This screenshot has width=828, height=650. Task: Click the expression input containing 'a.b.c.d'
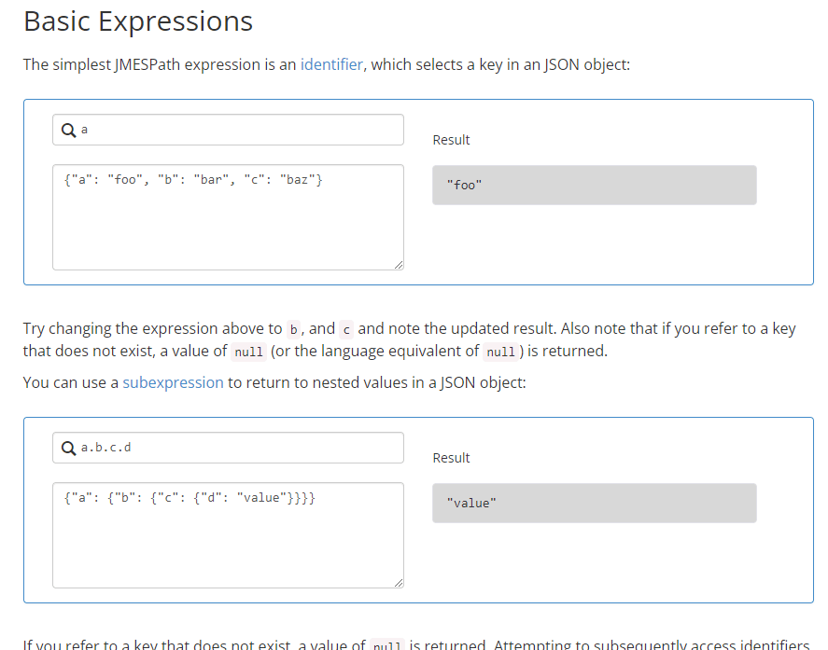click(228, 448)
